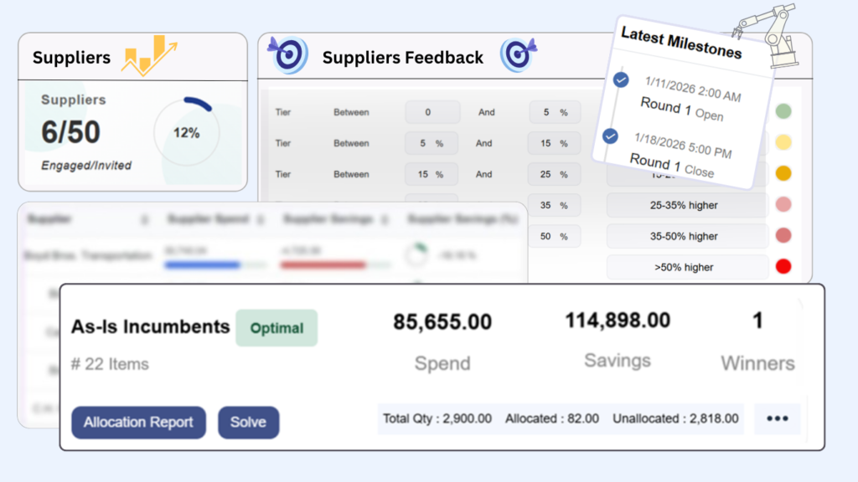Screen dimensions: 858x482
Task: Sort by the Supplier Spend column arrow
Action: [261, 219]
